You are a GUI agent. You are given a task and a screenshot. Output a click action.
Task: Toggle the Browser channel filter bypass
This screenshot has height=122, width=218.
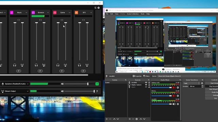point(40,71)
